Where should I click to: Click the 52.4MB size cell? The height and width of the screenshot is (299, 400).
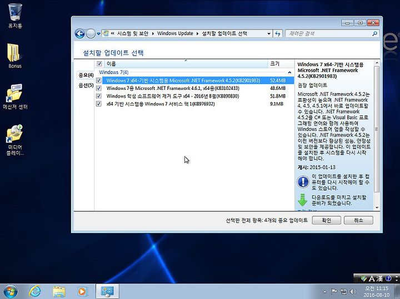pos(278,80)
